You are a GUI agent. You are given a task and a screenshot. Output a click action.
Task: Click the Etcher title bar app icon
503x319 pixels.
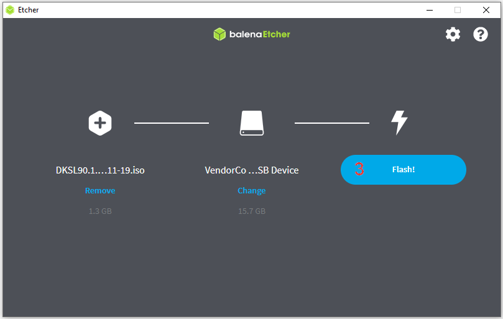pos(11,10)
